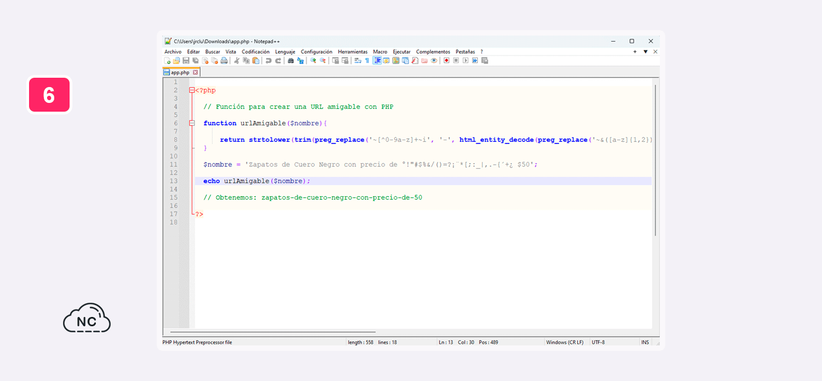Toggle synchronized horizontal scrolling
The width and height of the screenshot is (822, 381).
click(x=345, y=61)
